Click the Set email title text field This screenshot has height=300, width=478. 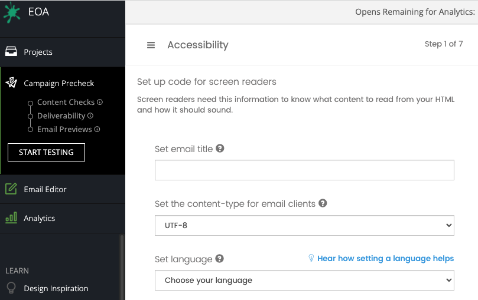pyautogui.click(x=304, y=170)
